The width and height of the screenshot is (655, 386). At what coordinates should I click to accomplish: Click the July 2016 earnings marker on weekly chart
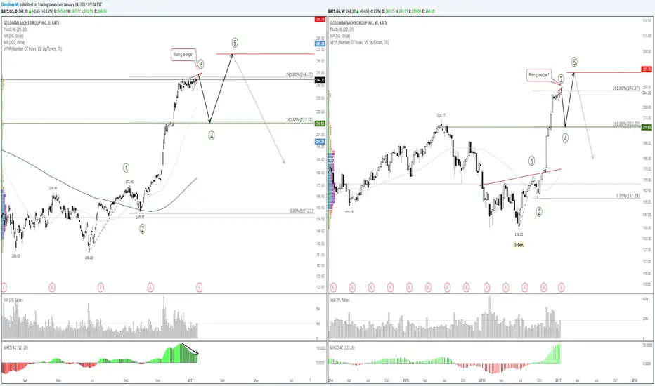pos(525,287)
